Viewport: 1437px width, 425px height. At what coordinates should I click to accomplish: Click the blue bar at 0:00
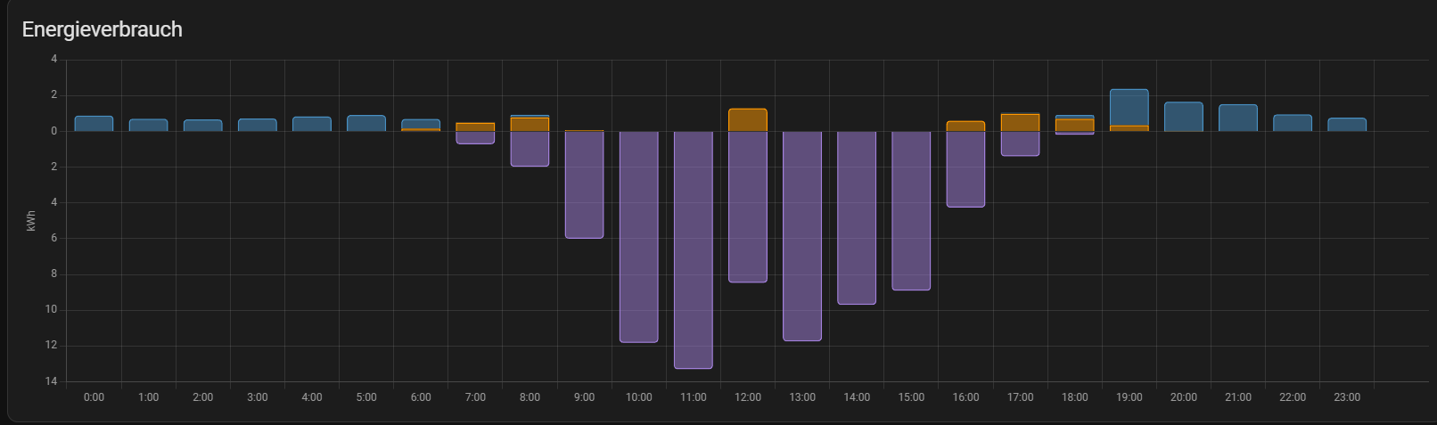94,124
